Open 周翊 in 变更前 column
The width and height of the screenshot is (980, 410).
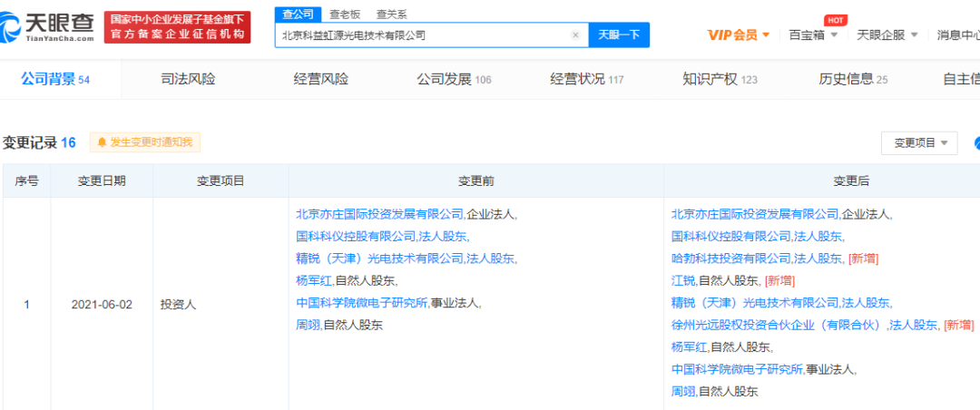(308, 325)
